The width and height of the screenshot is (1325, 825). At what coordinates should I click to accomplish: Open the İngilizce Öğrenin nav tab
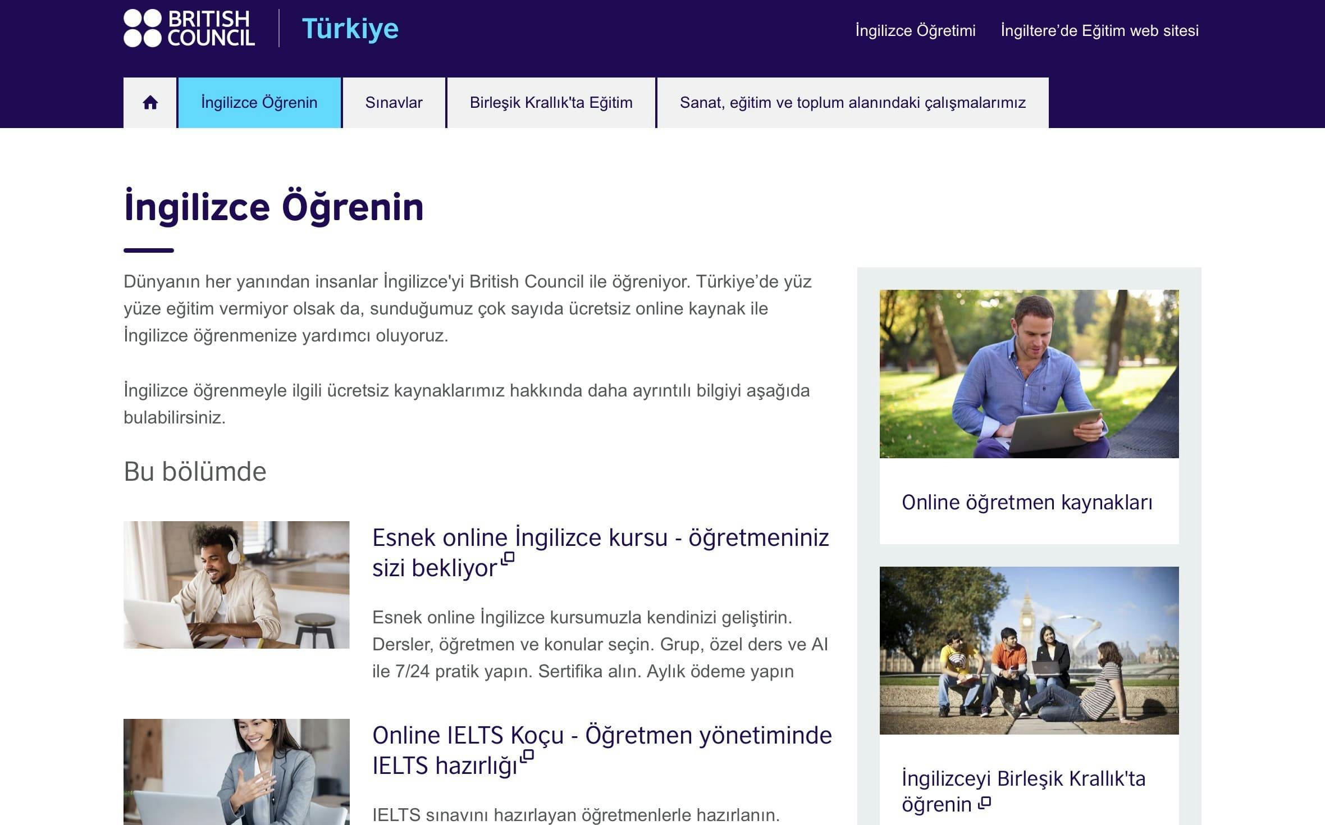(259, 103)
